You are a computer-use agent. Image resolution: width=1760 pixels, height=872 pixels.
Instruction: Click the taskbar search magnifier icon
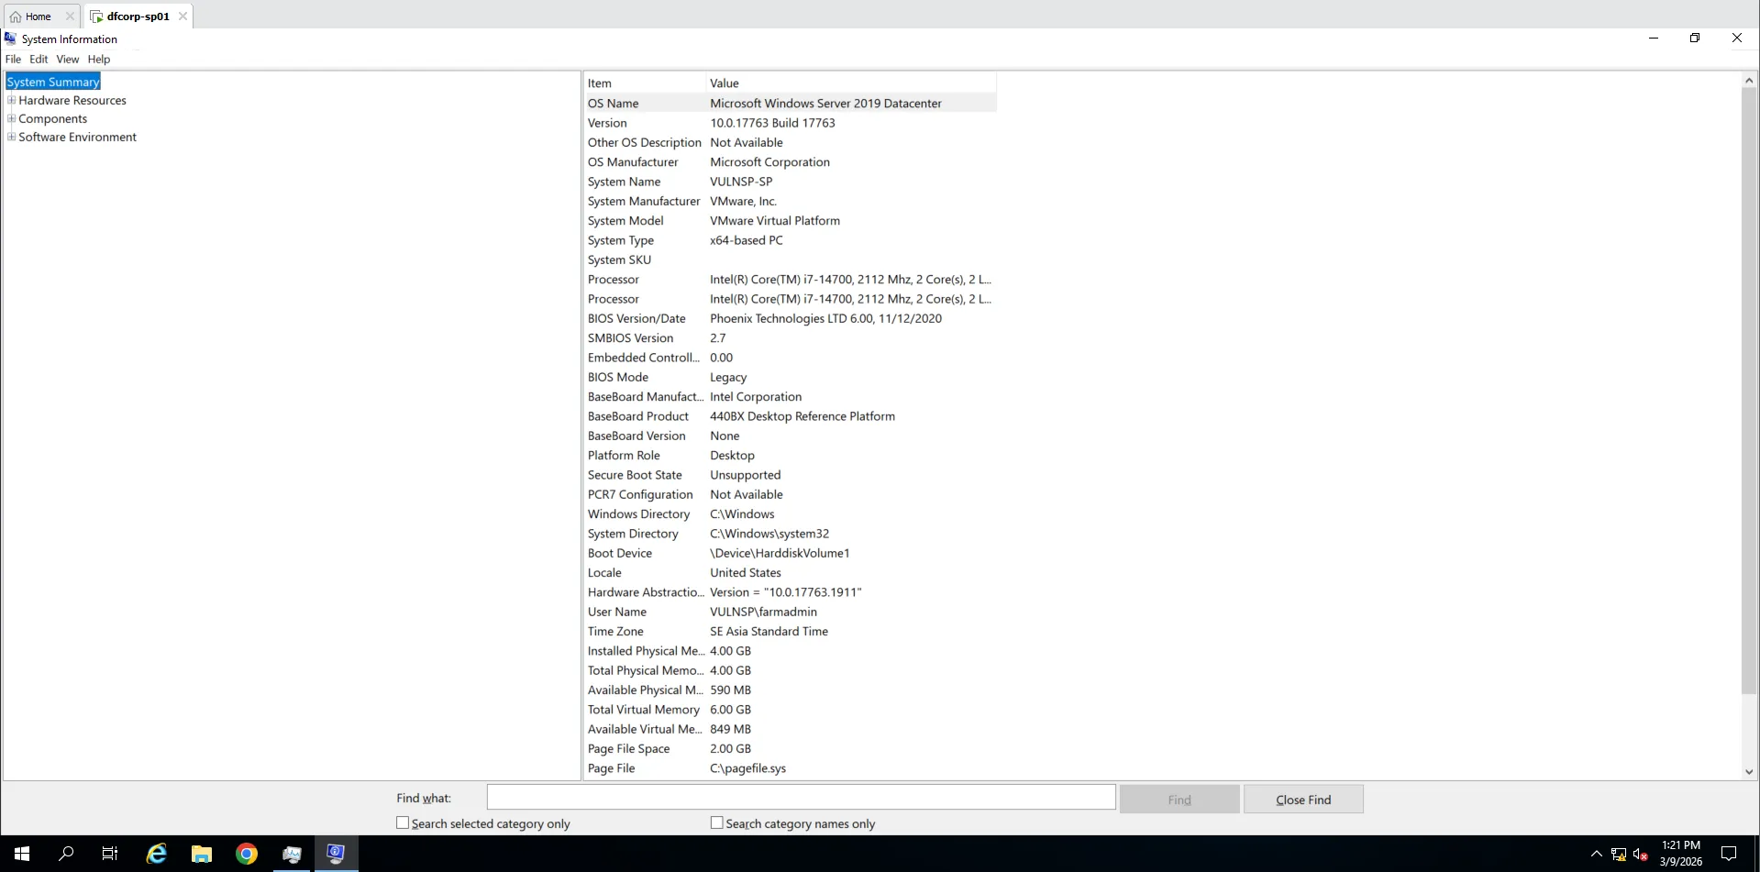[66, 854]
